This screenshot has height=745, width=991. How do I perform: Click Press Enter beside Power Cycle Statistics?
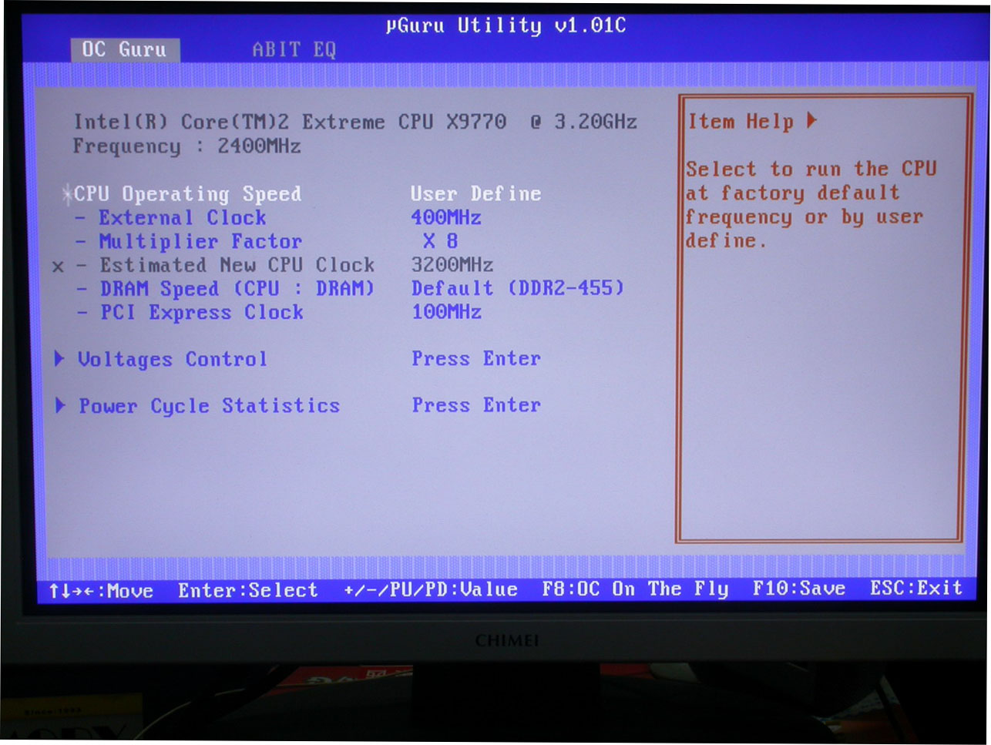(x=476, y=405)
